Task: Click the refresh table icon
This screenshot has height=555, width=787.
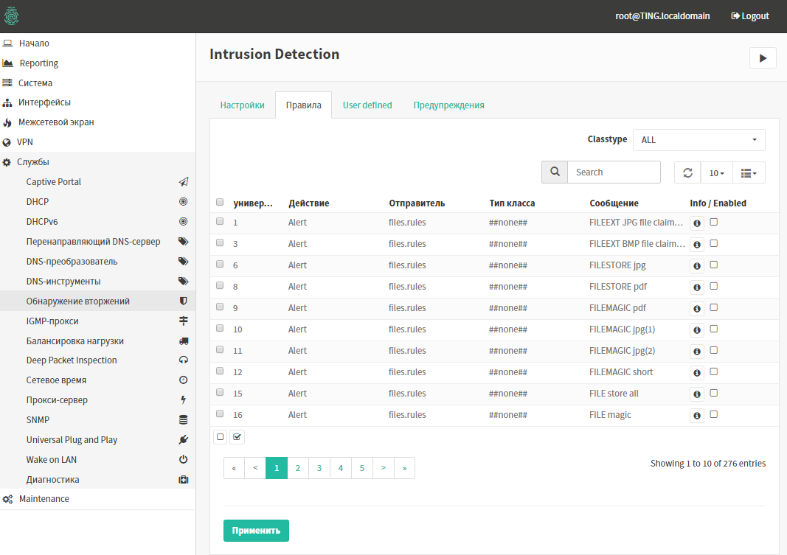Action: [687, 172]
